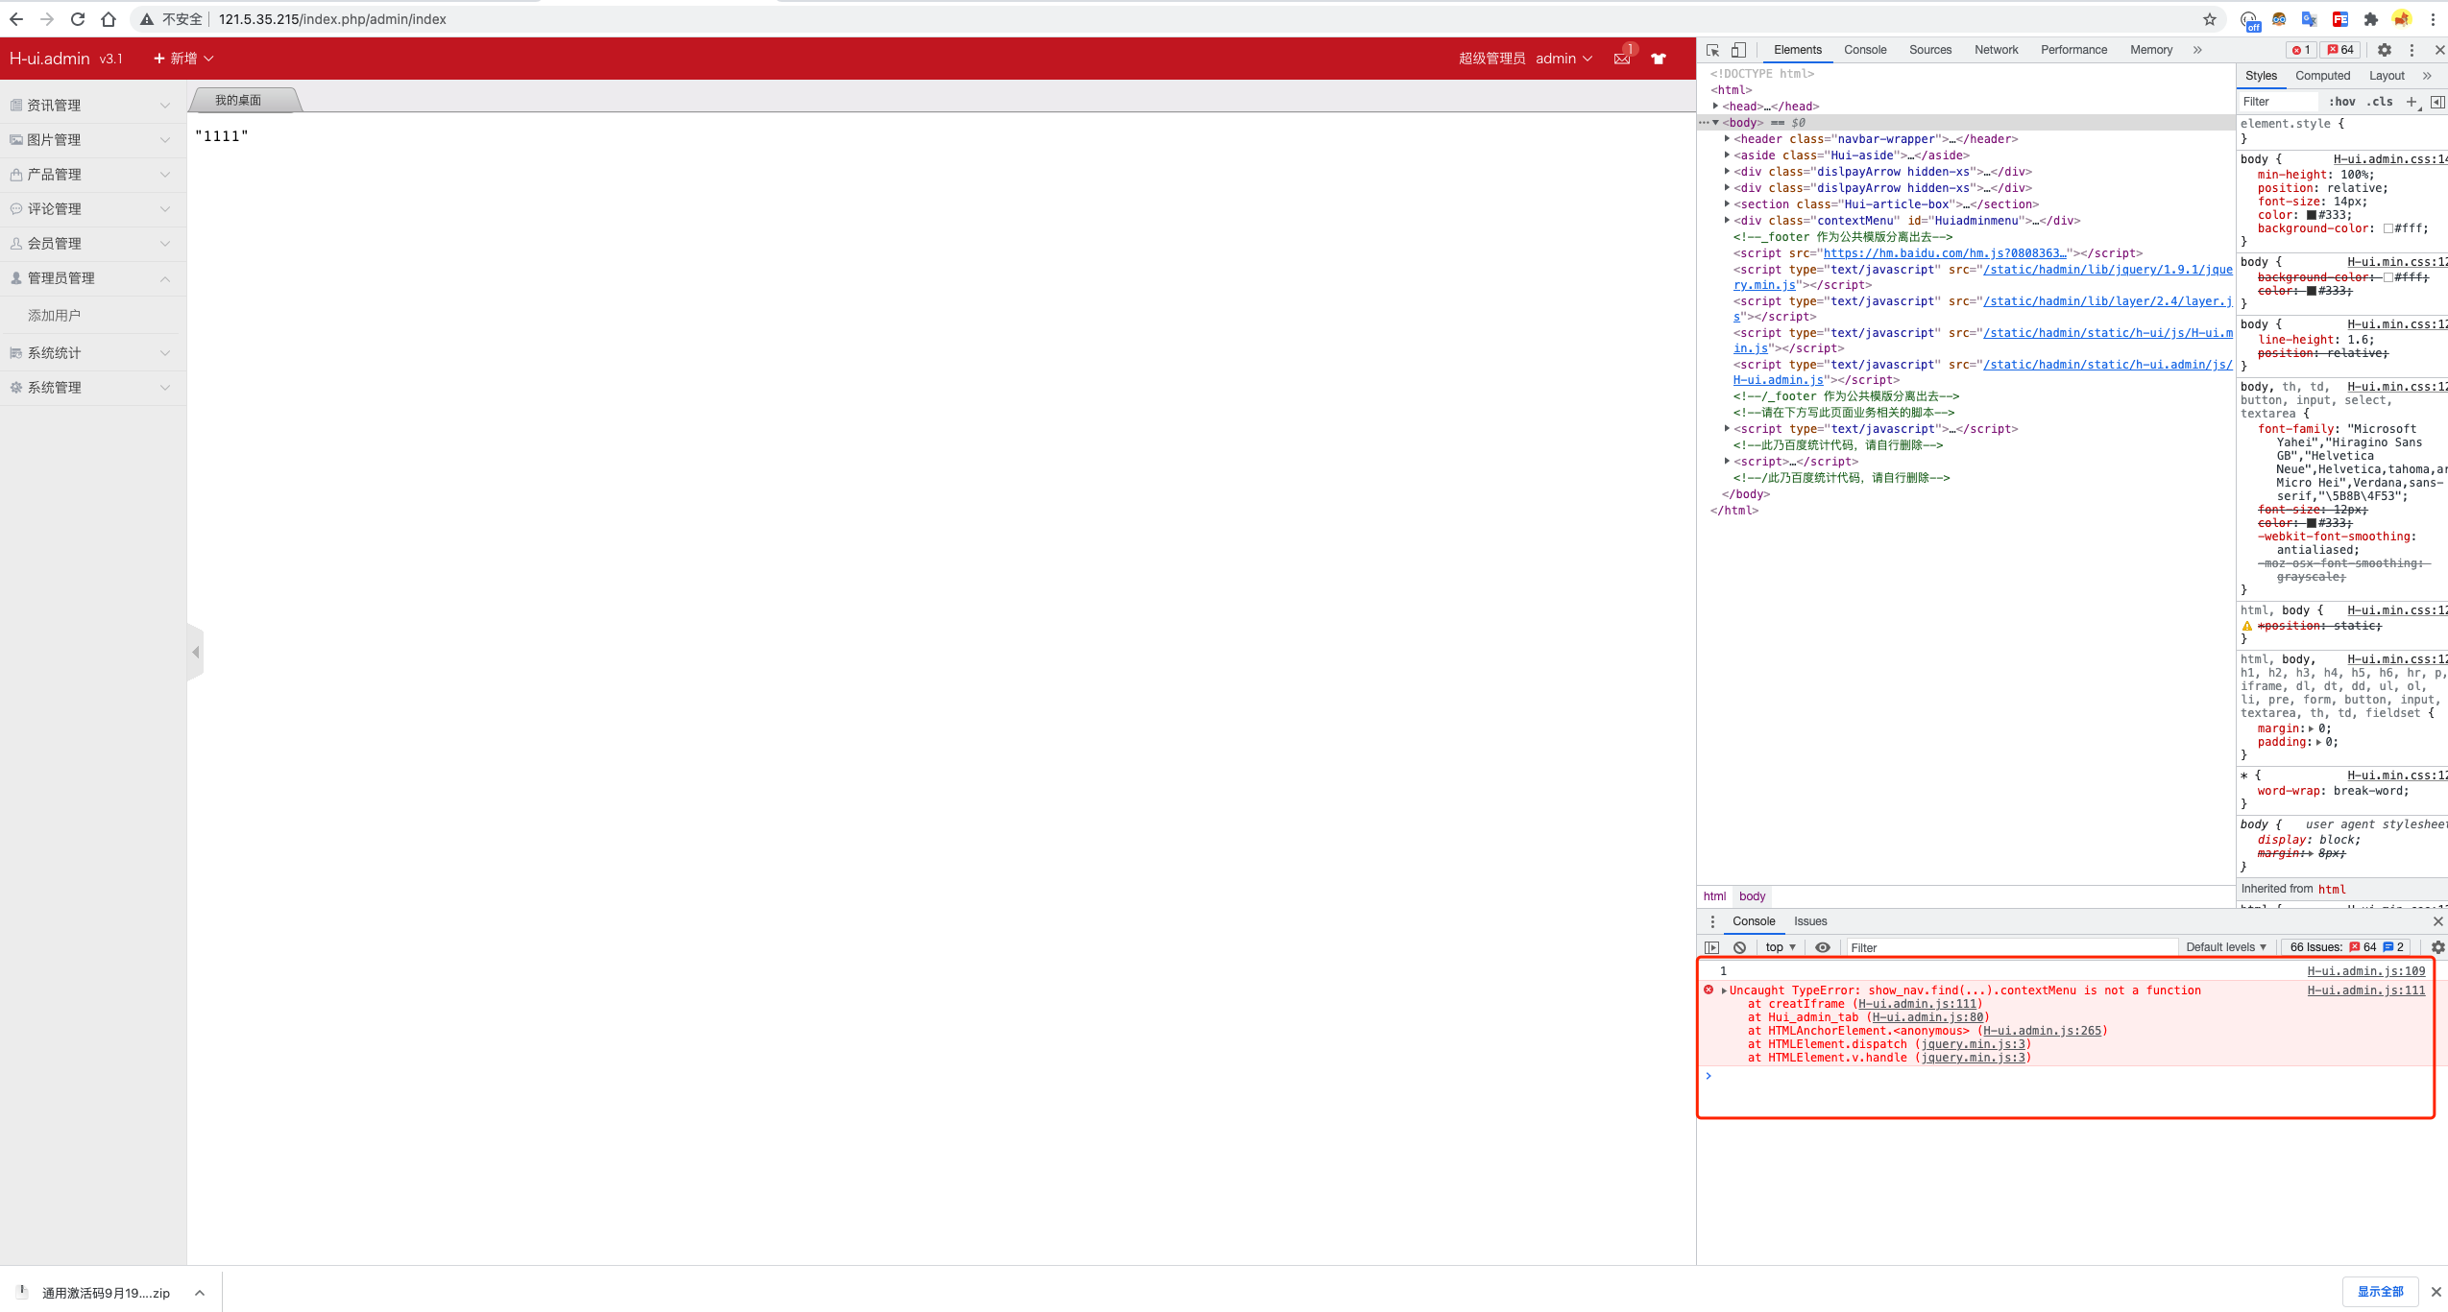
Task: Click the Sources panel icon in DevTools
Action: point(1928,50)
